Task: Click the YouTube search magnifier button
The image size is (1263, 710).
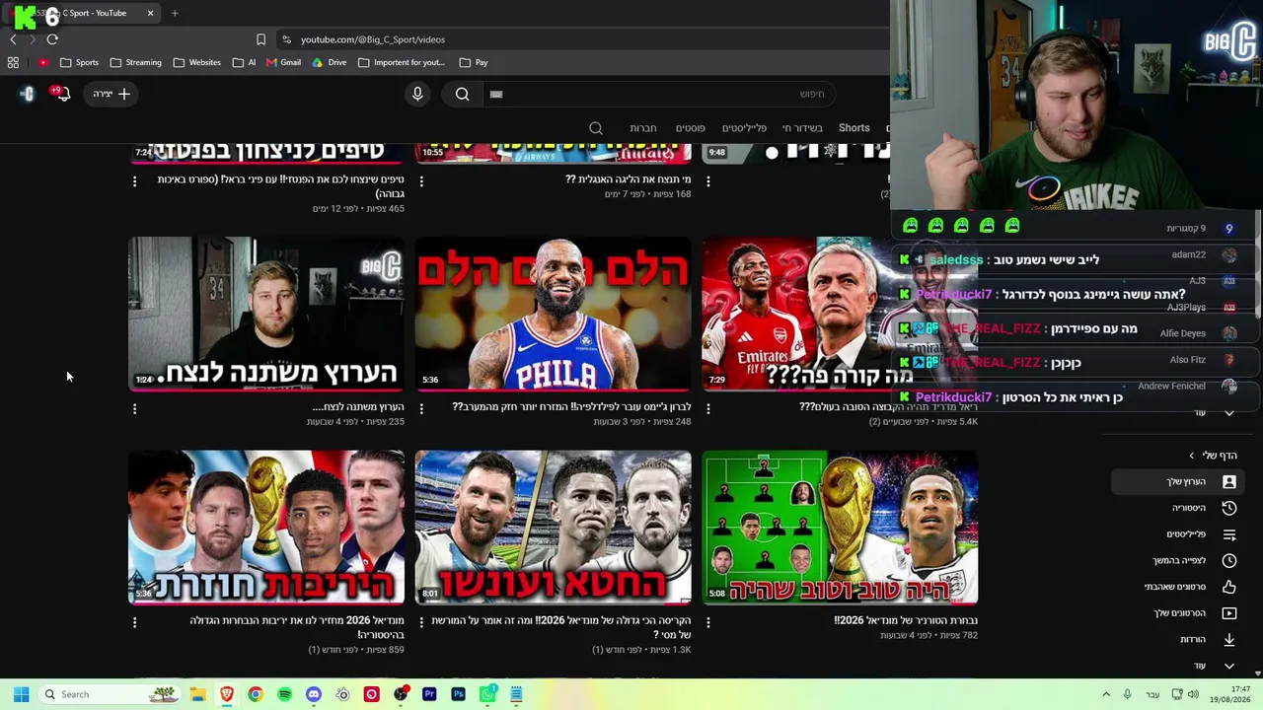Action: tap(462, 94)
